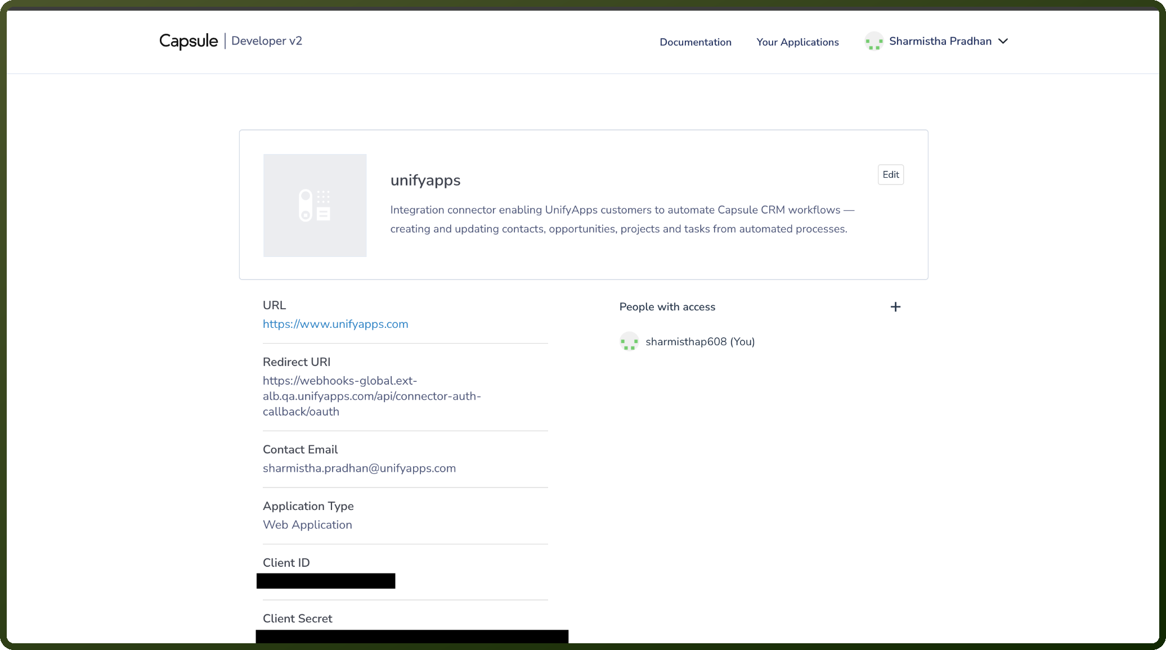Image resolution: width=1166 pixels, height=650 pixels.
Task: Click the Web Application type value
Action: 307,525
